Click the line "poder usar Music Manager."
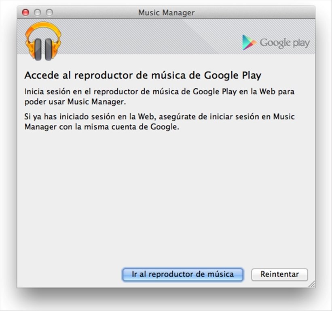 pyautogui.click(x=75, y=102)
